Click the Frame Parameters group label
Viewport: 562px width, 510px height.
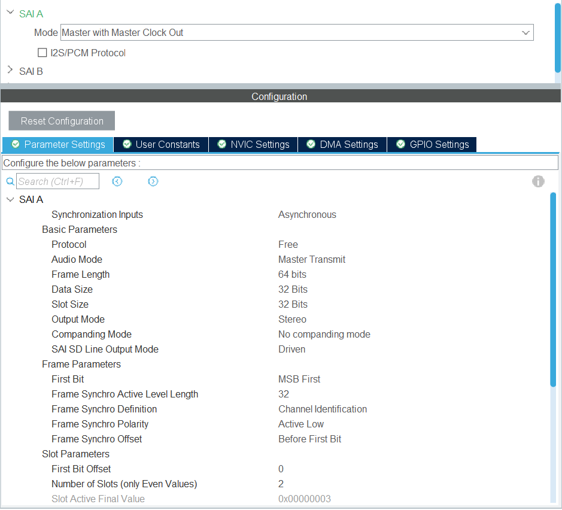pos(81,365)
